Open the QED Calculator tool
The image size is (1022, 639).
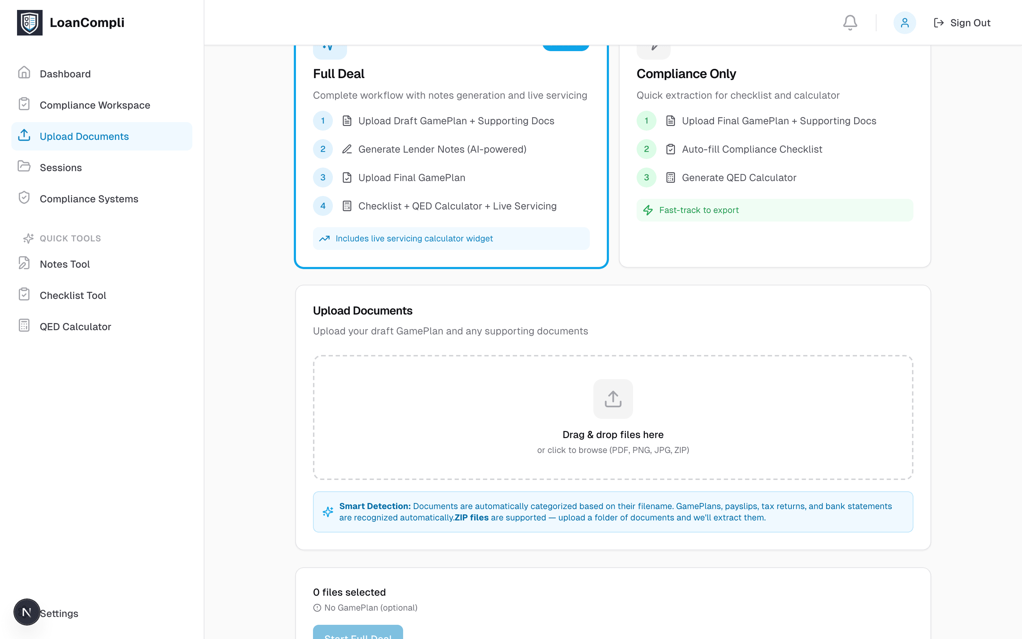click(102, 327)
